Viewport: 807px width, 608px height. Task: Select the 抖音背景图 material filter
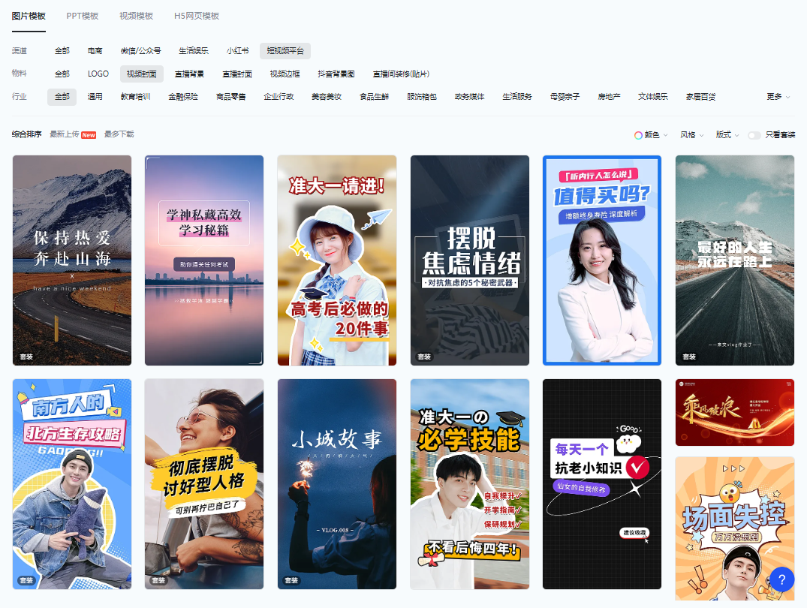[x=336, y=74]
